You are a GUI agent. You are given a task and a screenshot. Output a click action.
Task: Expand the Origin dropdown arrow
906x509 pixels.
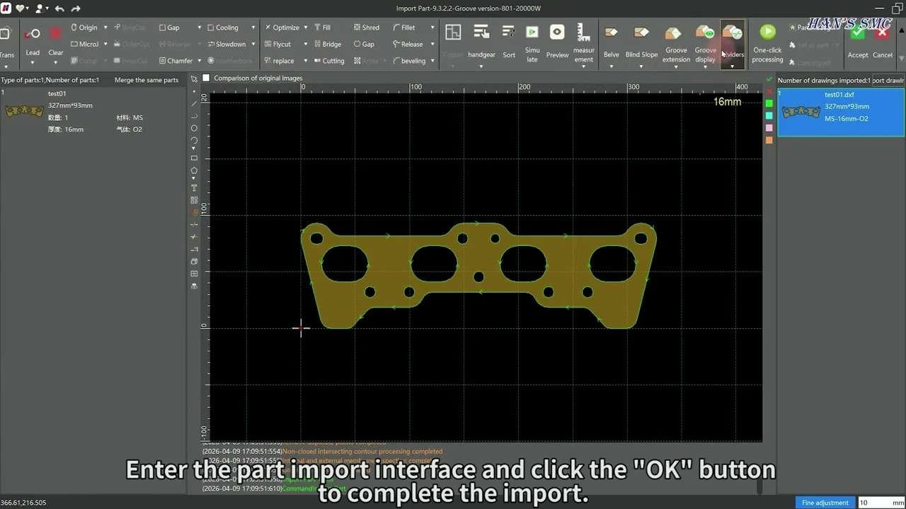coord(105,28)
